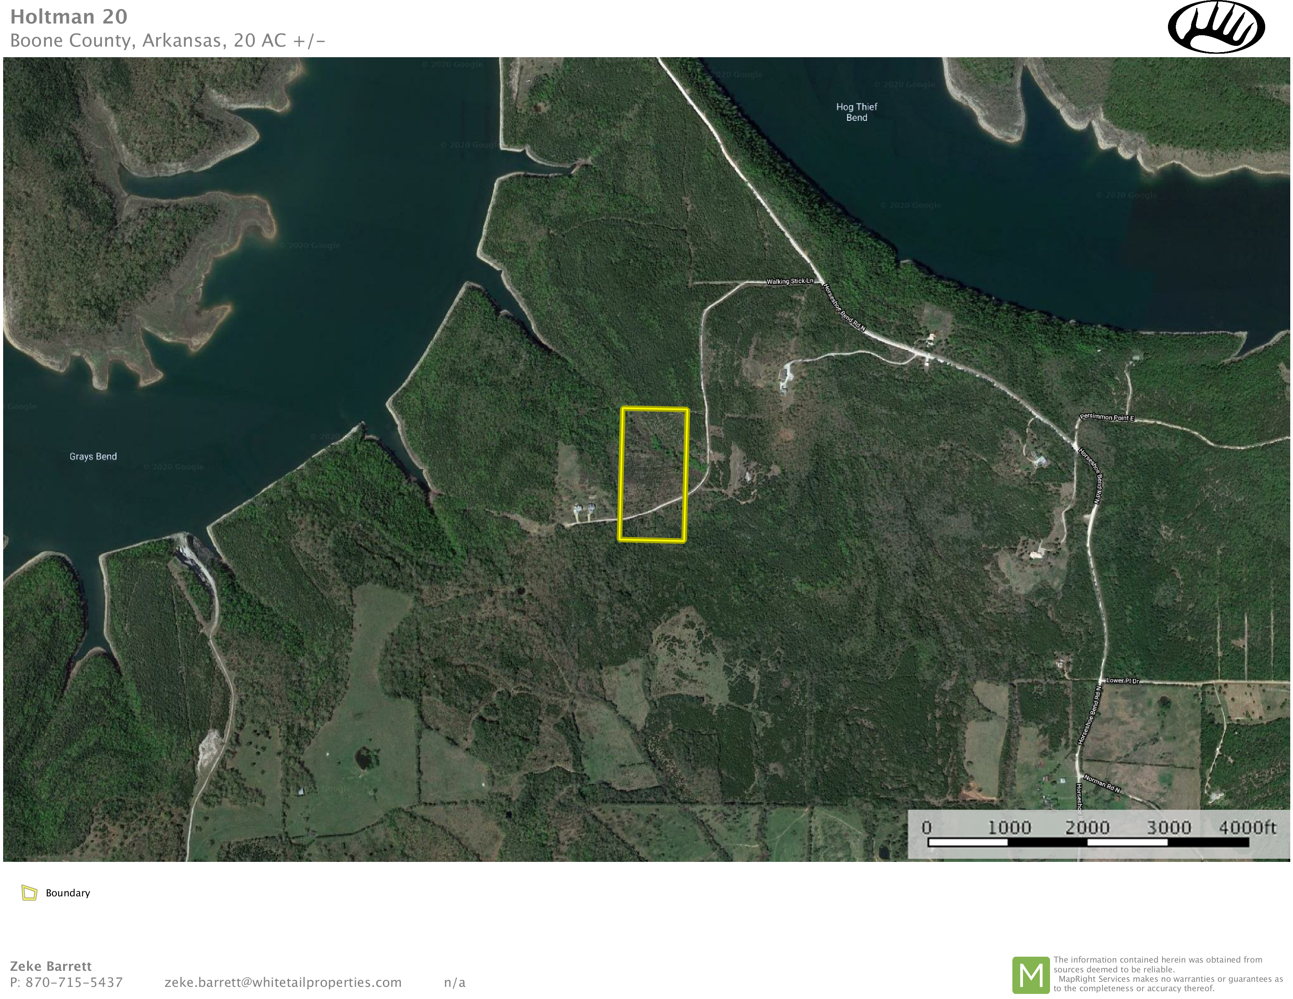
Task: Click the Boone County, Arkansas subtitle
Action: pyautogui.click(x=167, y=40)
